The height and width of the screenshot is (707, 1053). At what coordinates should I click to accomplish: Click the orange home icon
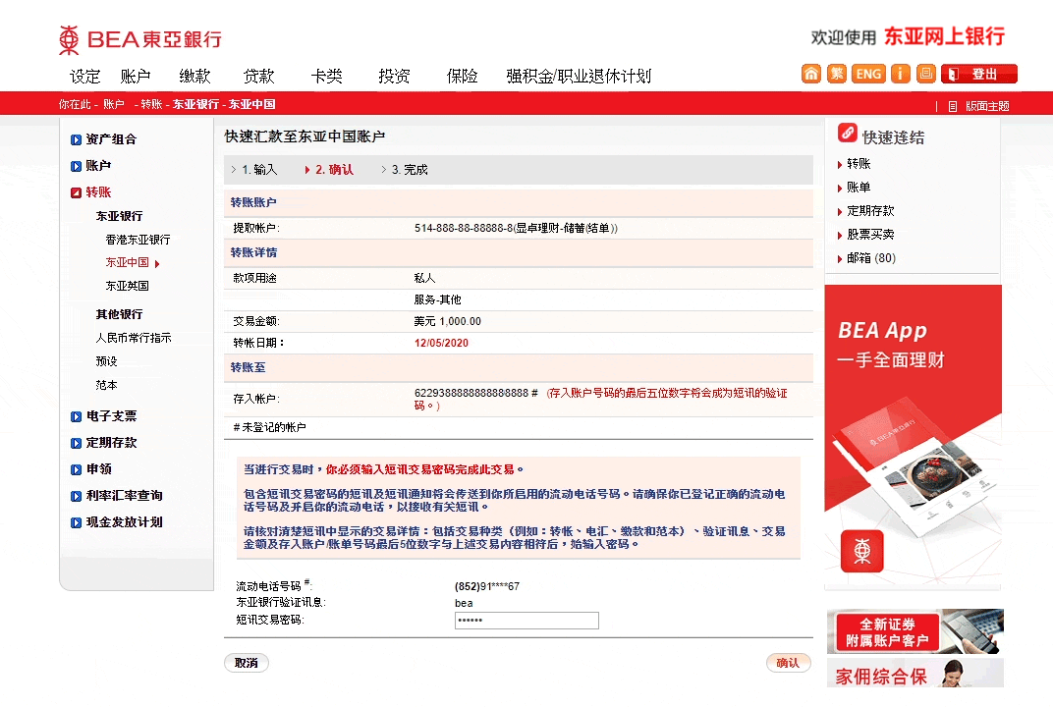click(811, 74)
